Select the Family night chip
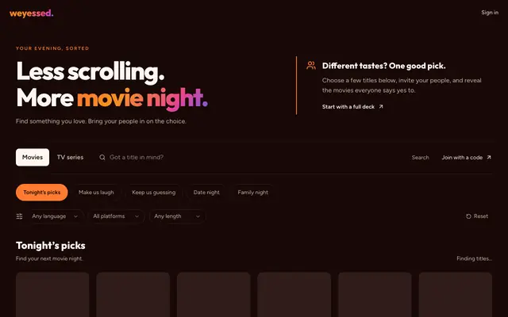Image resolution: width=508 pixels, height=317 pixels. click(252, 193)
